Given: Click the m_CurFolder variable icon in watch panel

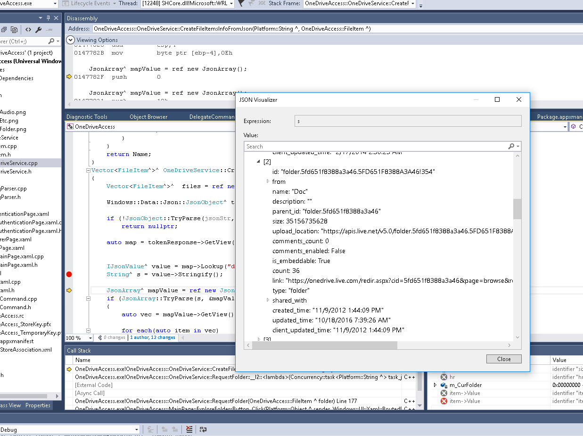Looking at the screenshot, I should coord(443,385).
